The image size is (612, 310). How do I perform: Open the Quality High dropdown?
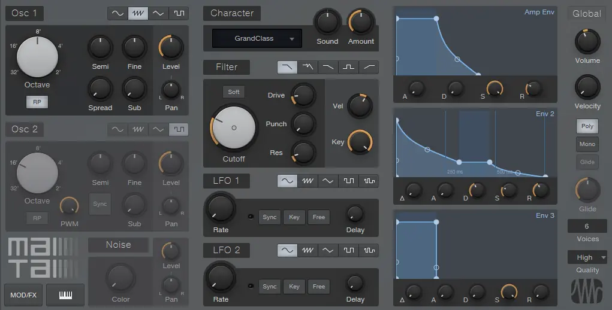[587, 257]
